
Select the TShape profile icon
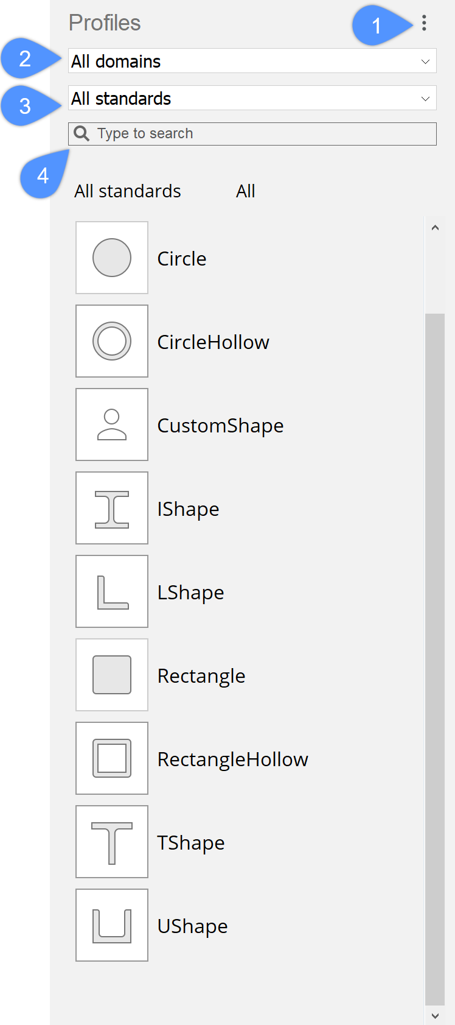click(112, 842)
